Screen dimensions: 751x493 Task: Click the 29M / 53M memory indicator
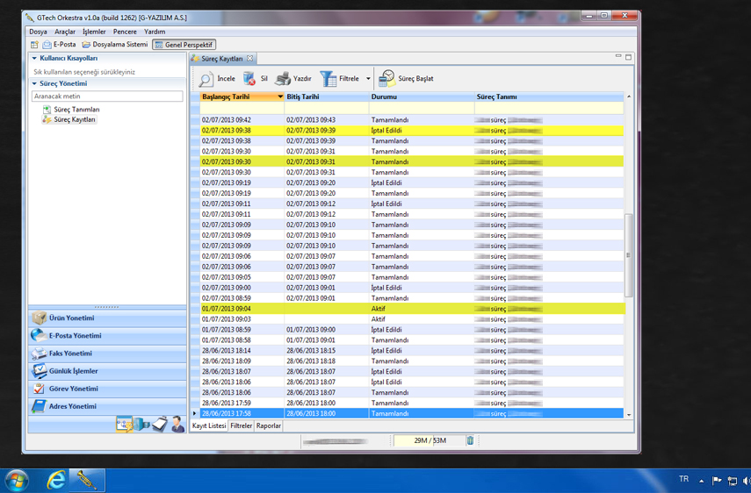point(430,440)
